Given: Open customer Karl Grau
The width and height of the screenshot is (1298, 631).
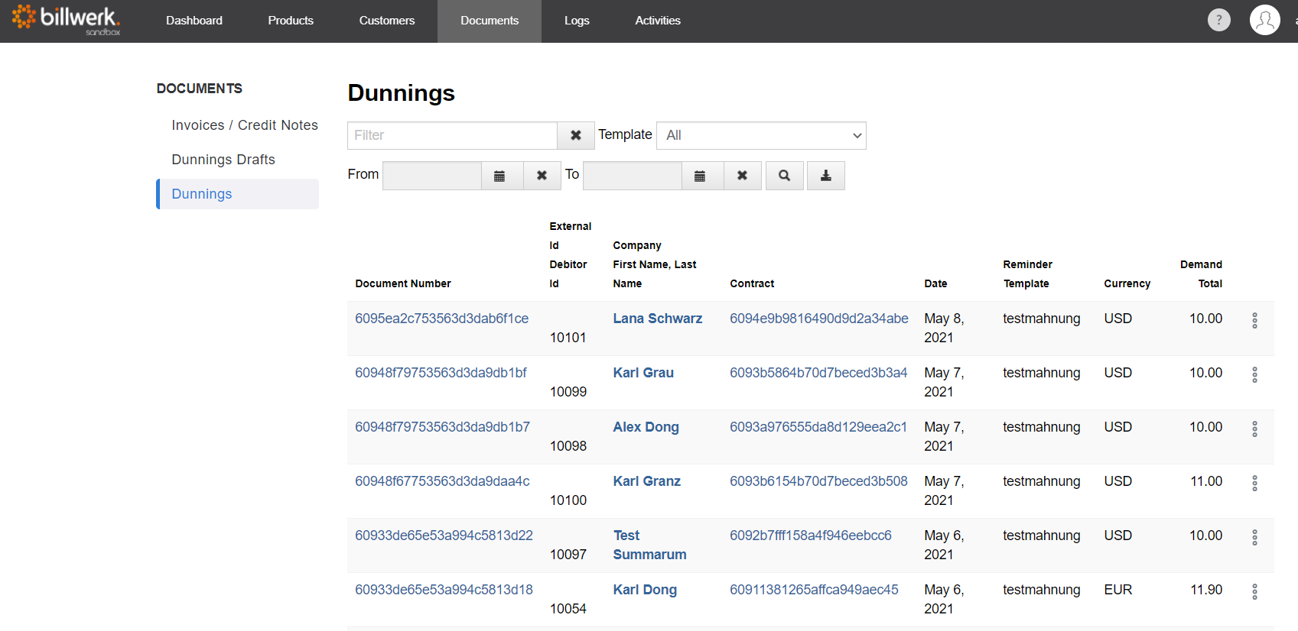Looking at the screenshot, I should point(643,373).
